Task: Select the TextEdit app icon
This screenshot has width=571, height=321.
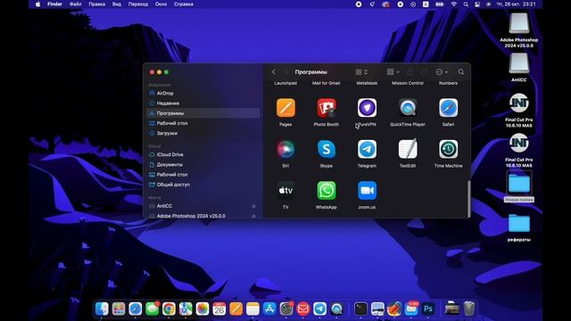Action: pos(408,149)
